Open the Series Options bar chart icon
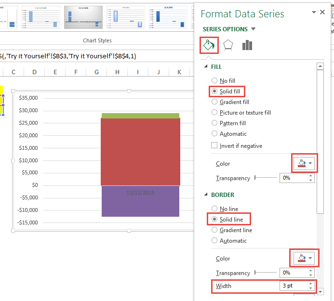334x301 pixels. coord(247,45)
